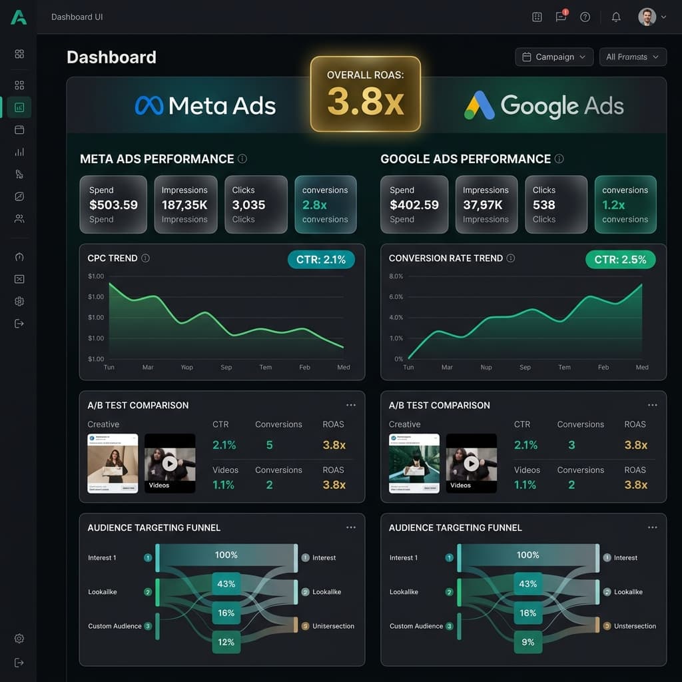The width and height of the screenshot is (682, 682).
Task: Select the Google Impressions 37,97K card
Action: [x=486, y=204]
